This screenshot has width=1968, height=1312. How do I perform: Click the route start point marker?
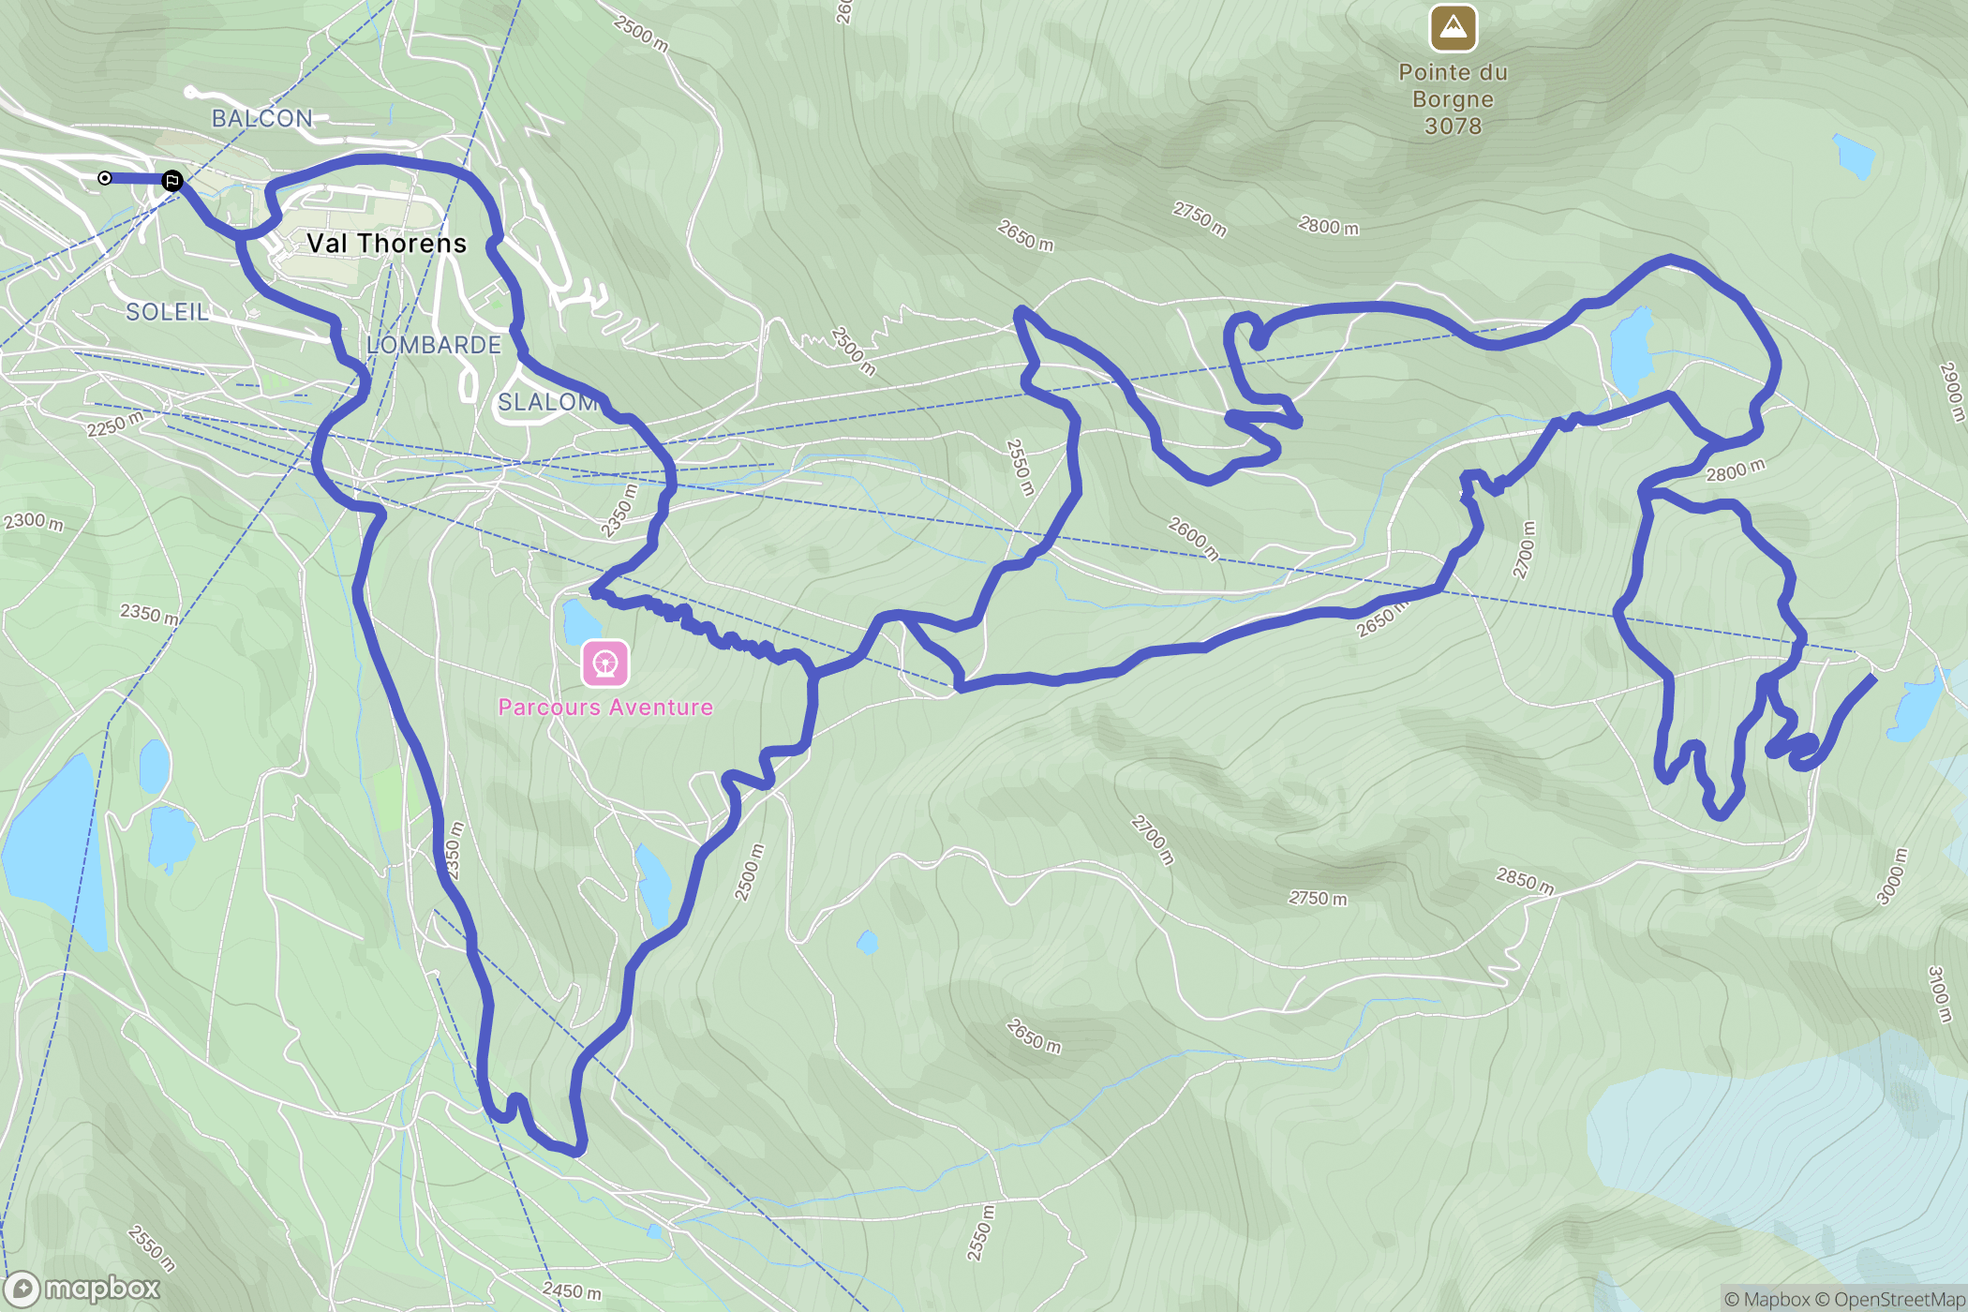click(105, 178)
